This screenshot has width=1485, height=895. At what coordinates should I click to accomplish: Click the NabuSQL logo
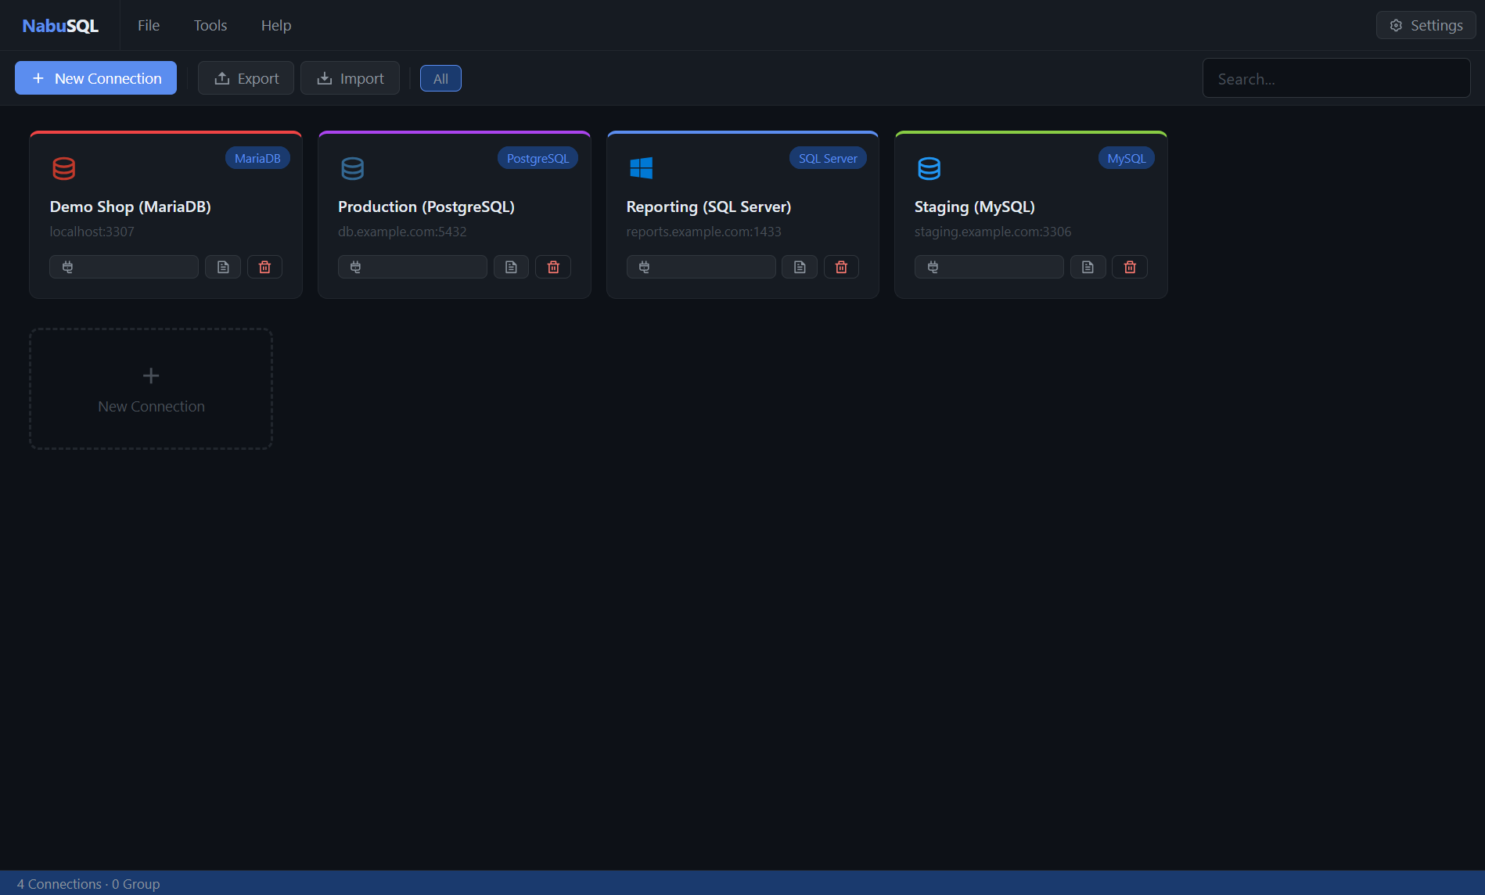click(60, 25)
